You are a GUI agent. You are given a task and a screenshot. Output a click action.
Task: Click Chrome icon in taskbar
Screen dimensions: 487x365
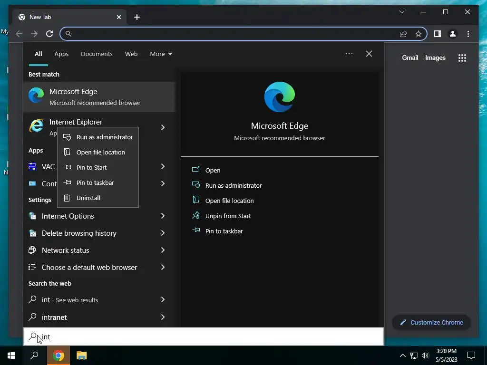click(x=58, y=355)
